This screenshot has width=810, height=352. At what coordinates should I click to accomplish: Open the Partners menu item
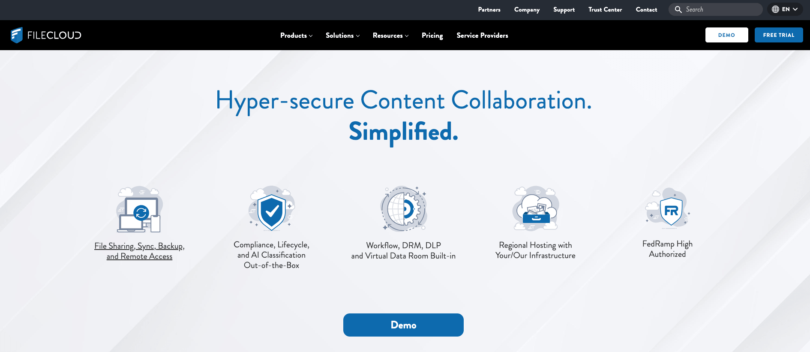[489, 9]
